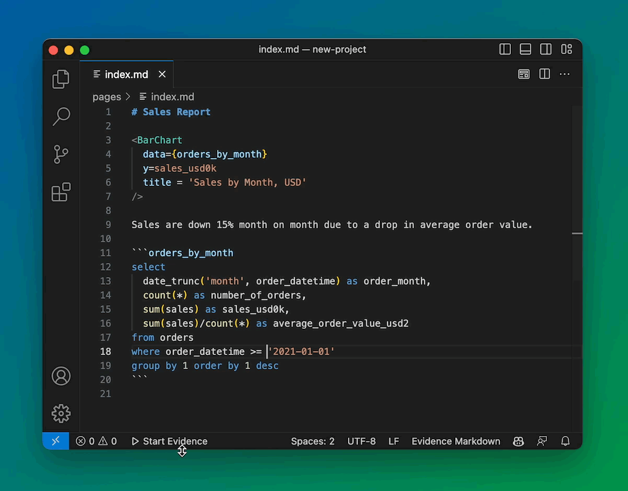This screenshot has width=628, height=491.
Task: Change indentation via Spaces: 2
Action: tap(312, 441)
